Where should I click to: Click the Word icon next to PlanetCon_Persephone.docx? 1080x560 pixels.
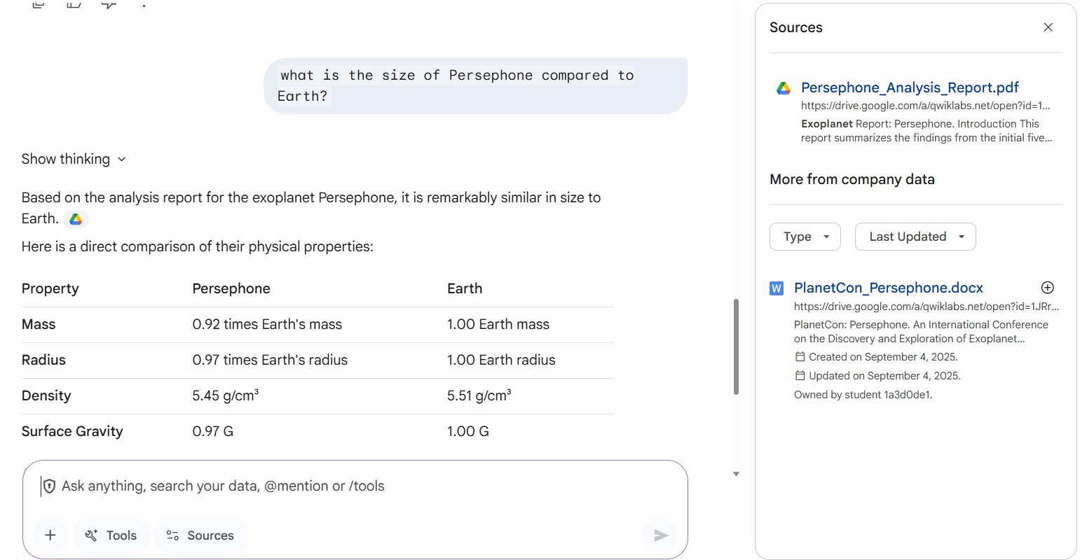777,288
